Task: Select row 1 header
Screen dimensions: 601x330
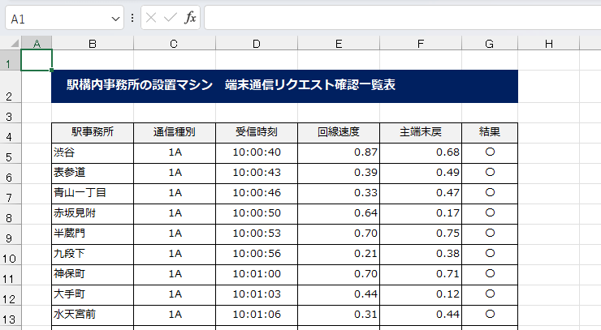Action: (11, 61)
